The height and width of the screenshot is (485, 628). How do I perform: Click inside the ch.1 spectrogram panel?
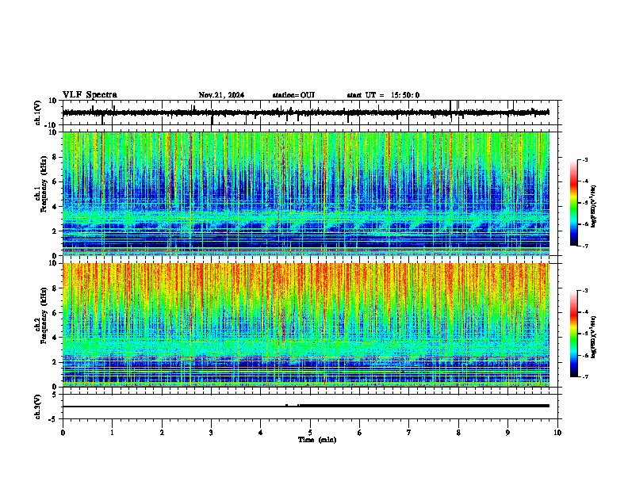tap(306, 193)
